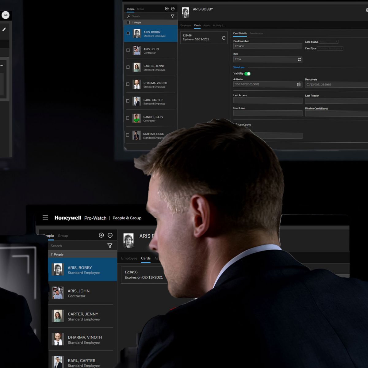
Task: Tick the CARTER, JENNY checkbox on upper monitor
Action: (128, 67)
